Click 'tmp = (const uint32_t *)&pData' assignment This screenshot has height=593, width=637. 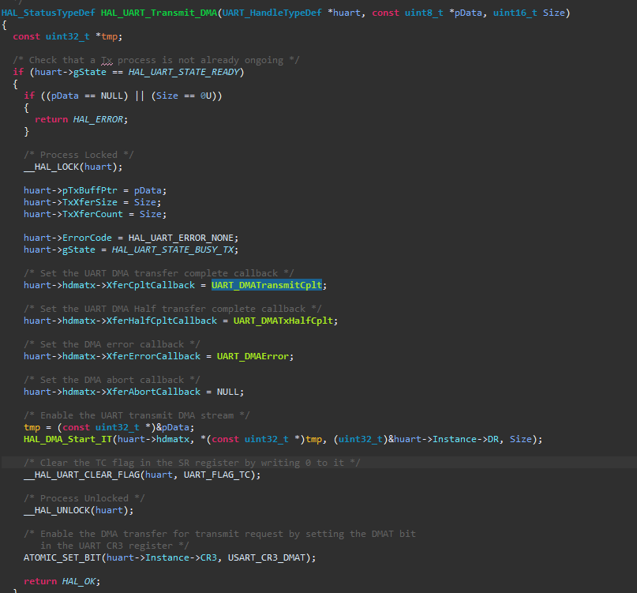click(109, 427)
